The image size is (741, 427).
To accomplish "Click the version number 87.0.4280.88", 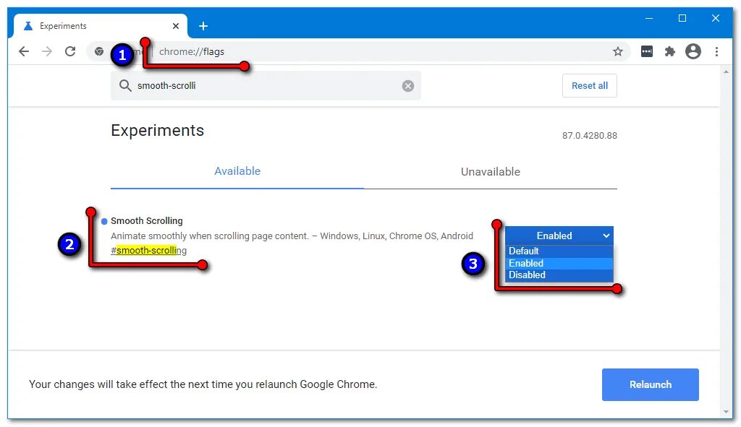I will [x=589, y=135].
